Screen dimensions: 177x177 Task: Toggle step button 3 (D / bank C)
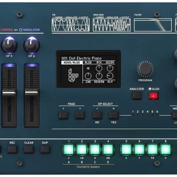(95, 150)
